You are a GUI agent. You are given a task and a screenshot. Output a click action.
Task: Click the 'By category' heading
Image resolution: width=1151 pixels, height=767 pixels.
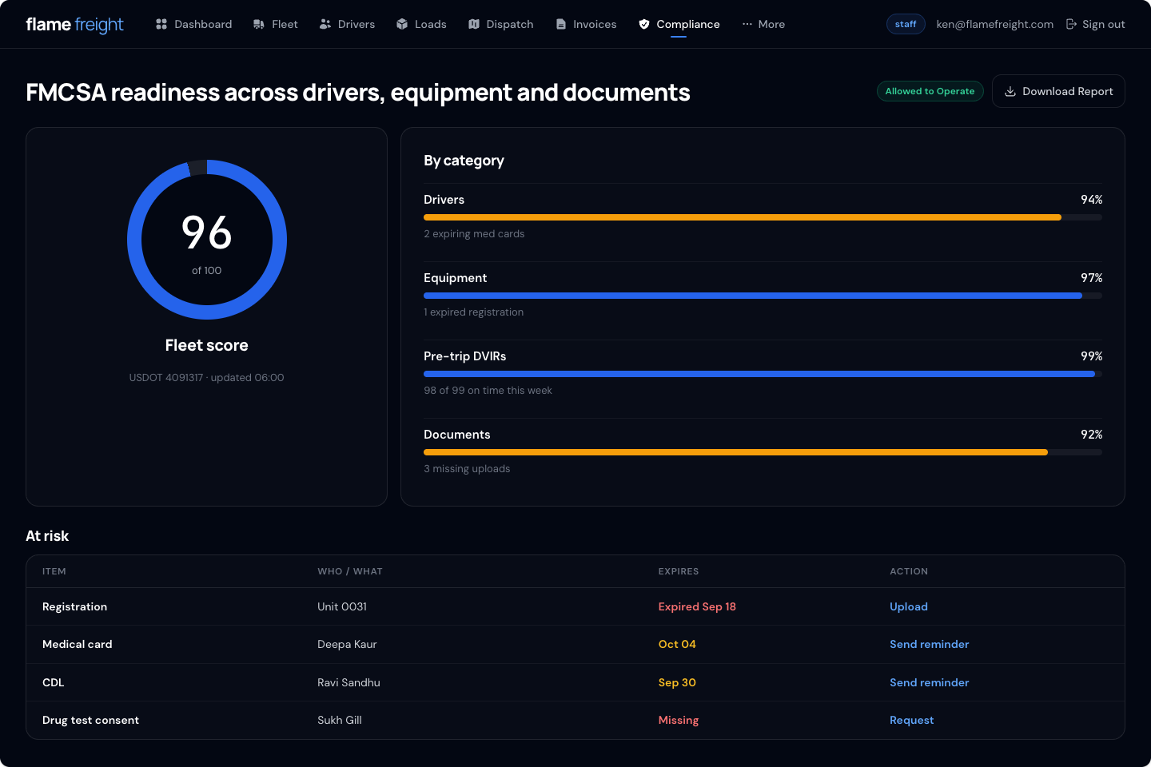tap(464, 161)
